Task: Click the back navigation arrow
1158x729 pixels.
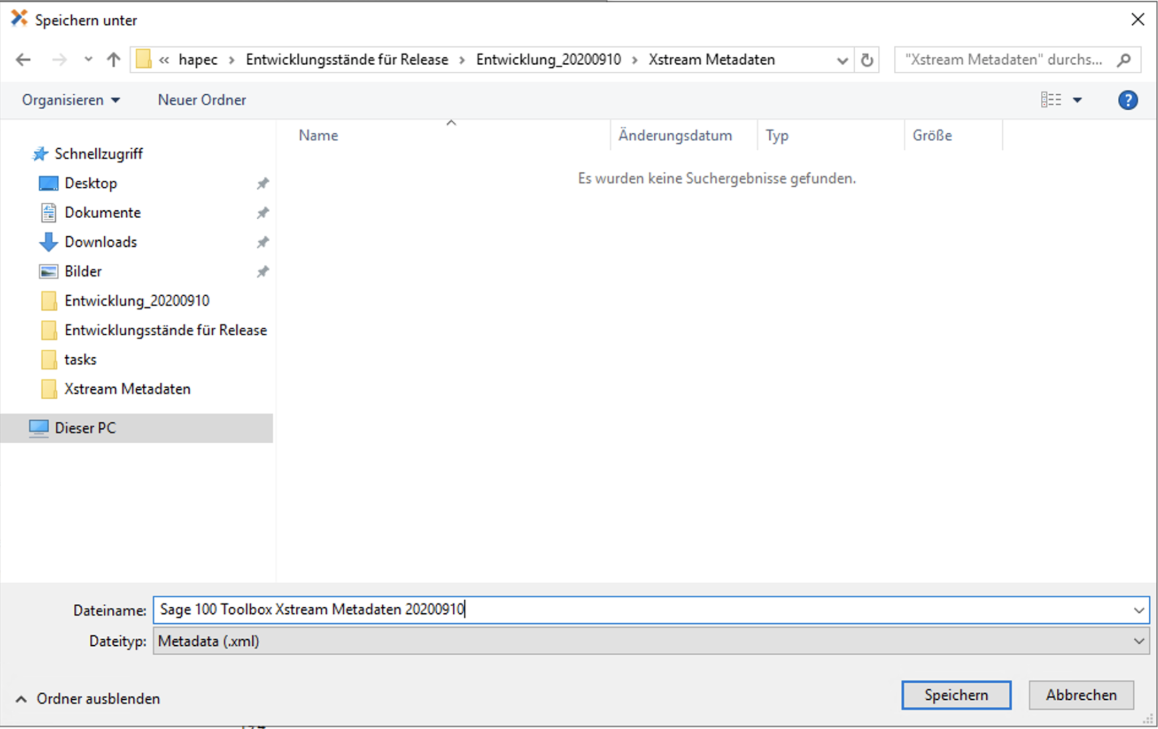Action: coord(23,60)
